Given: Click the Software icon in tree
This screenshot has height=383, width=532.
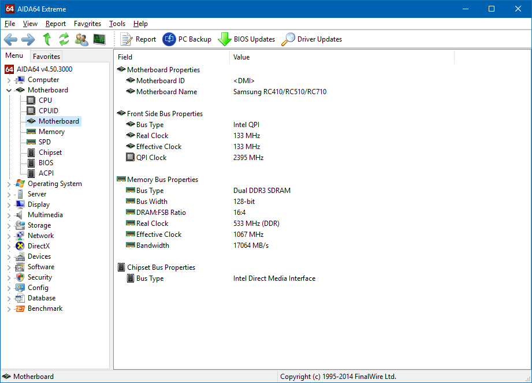Looking at the screenshot, I should tap(20, 267).
